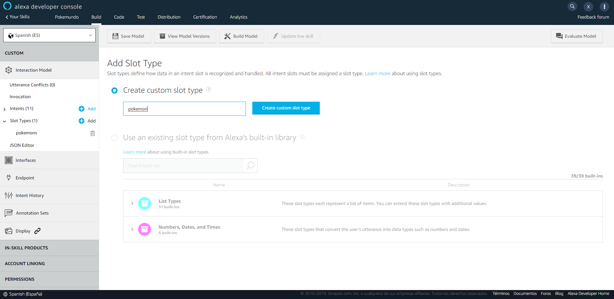Viewport: 614px width, 299px height.
Task: Switch to the Analytics tab
Action: [239, 17]
